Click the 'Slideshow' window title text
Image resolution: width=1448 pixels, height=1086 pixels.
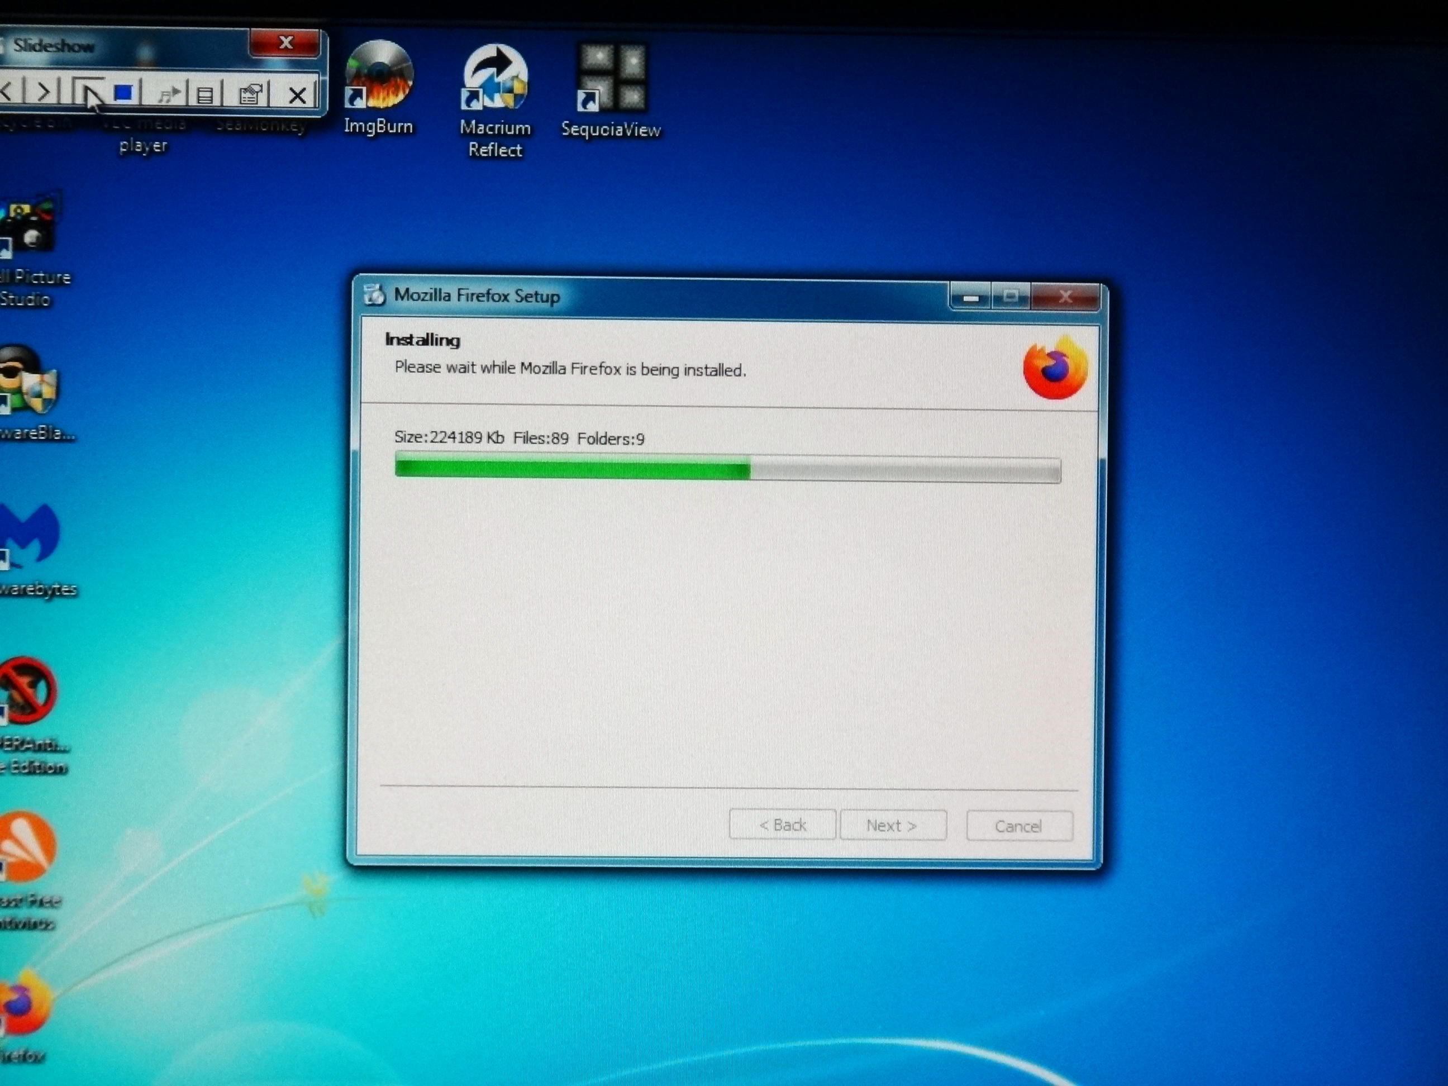pyautogui.click(x=54, y=45)
